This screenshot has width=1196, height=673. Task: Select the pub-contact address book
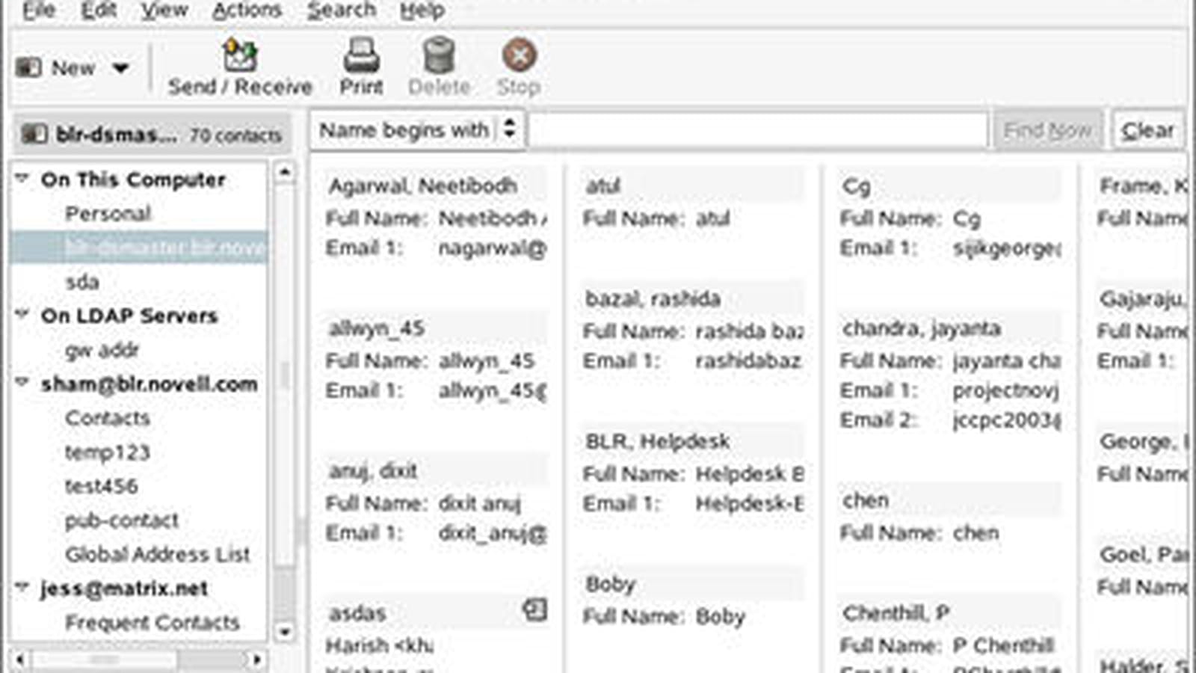[x=121, y=520]
